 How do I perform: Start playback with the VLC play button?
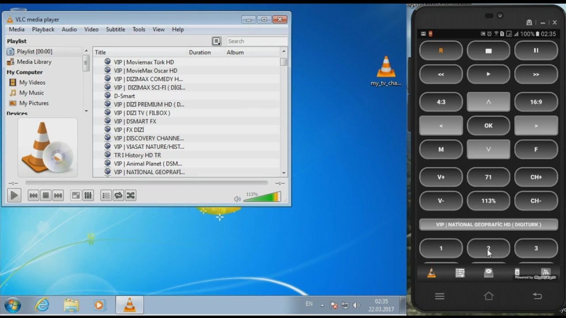tap(14, 195)
